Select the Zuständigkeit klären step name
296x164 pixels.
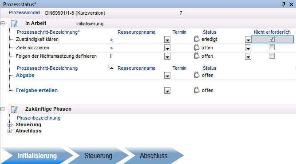pyautogui.click(x=37, y=40)
